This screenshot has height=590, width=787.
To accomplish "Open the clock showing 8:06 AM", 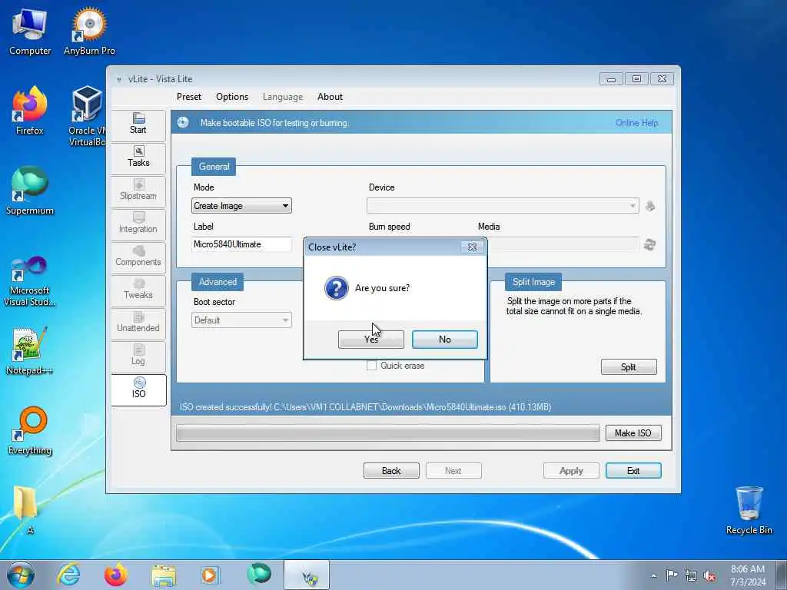I will (748, 575).
